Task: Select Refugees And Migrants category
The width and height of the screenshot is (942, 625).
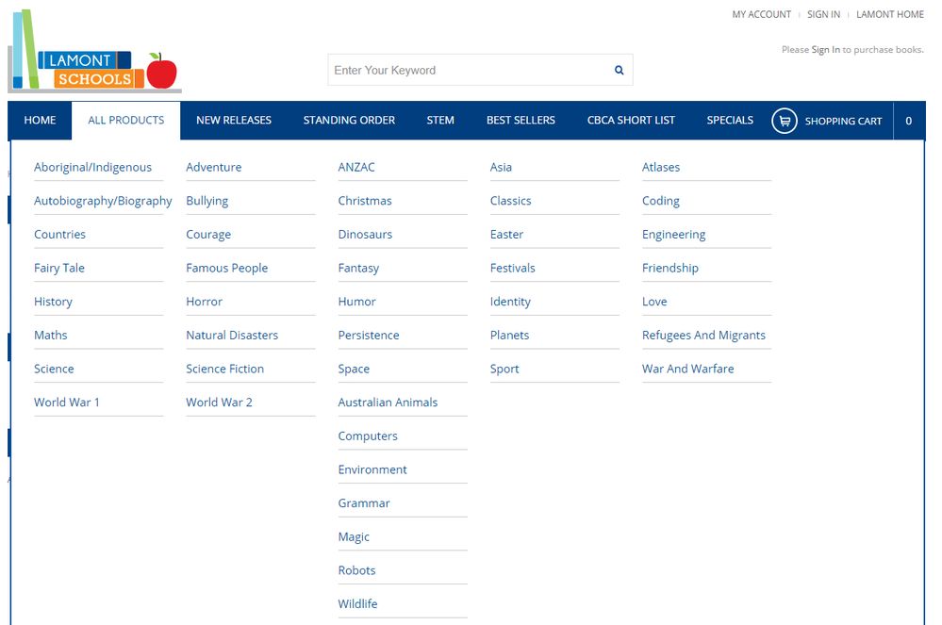Action: 703,336
